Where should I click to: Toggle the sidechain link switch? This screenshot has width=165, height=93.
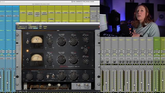(48, 76)
